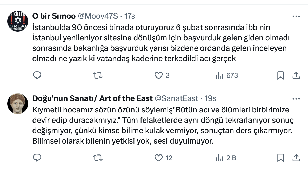Image resolution: width=308 pixels, height=169 pixels.
Task: Like the tweet with 3 likes
Action: pyautogui.click(x=158, y=75)
